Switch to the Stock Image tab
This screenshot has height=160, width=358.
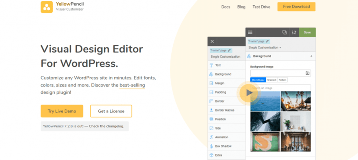(x=258, y=80)
